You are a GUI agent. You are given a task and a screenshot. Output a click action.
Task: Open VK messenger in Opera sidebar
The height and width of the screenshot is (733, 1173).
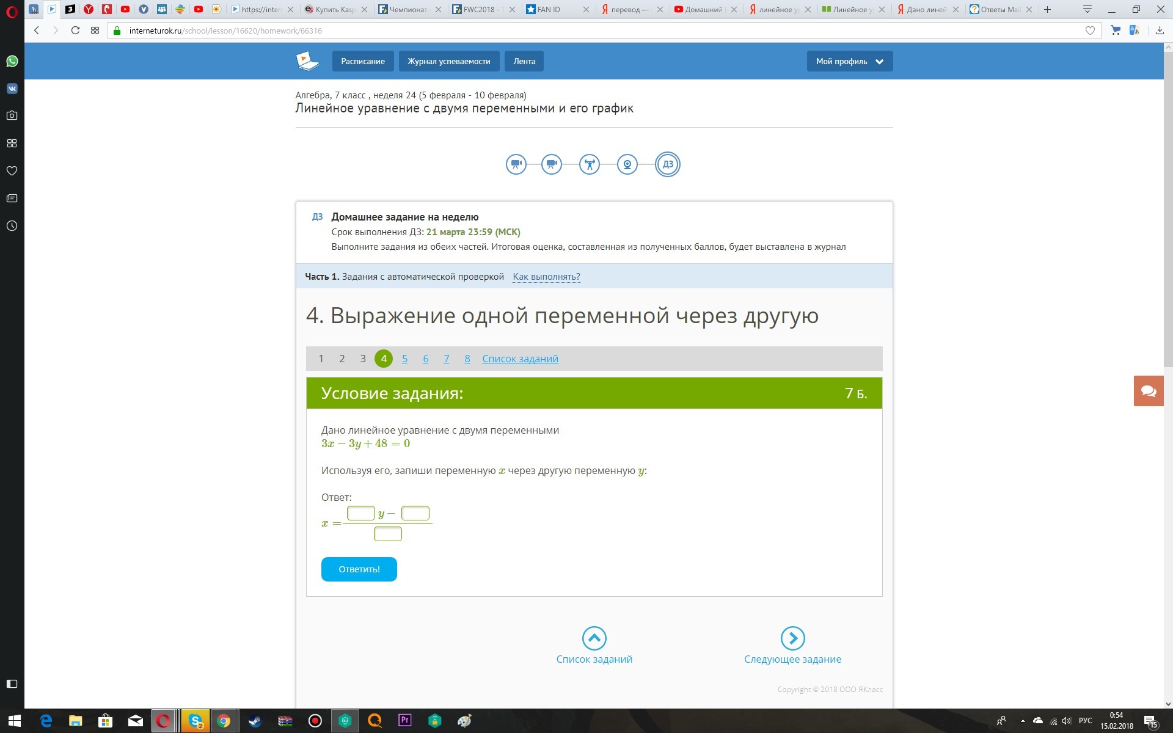click(12, 89)
